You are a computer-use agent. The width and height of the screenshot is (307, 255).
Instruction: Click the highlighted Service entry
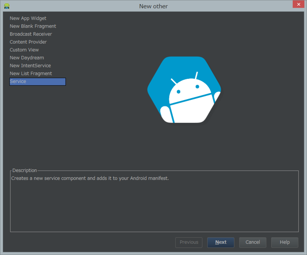click(x=38, y=82)
